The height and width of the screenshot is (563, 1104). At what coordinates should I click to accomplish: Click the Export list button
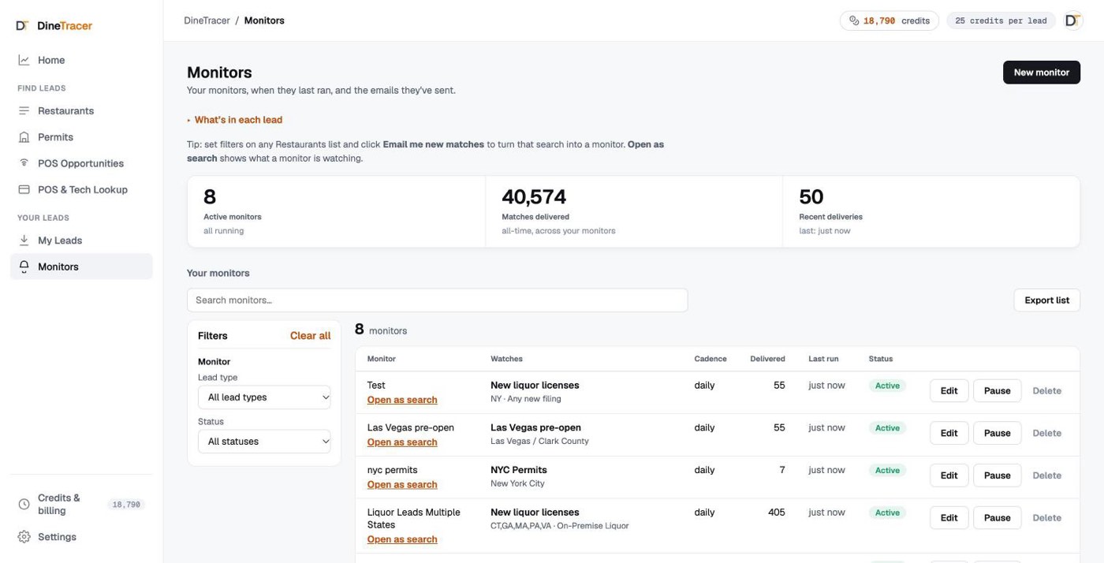coord(1046,300)
